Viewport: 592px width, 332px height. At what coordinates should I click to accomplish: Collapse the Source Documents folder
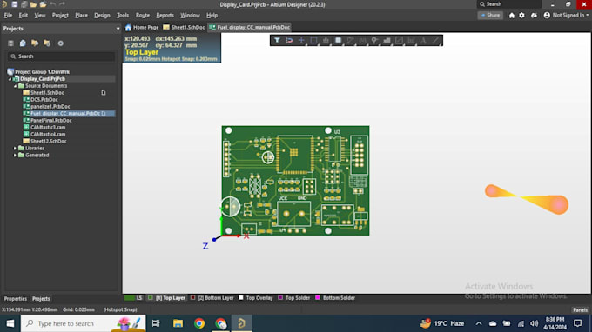point(16,86)
